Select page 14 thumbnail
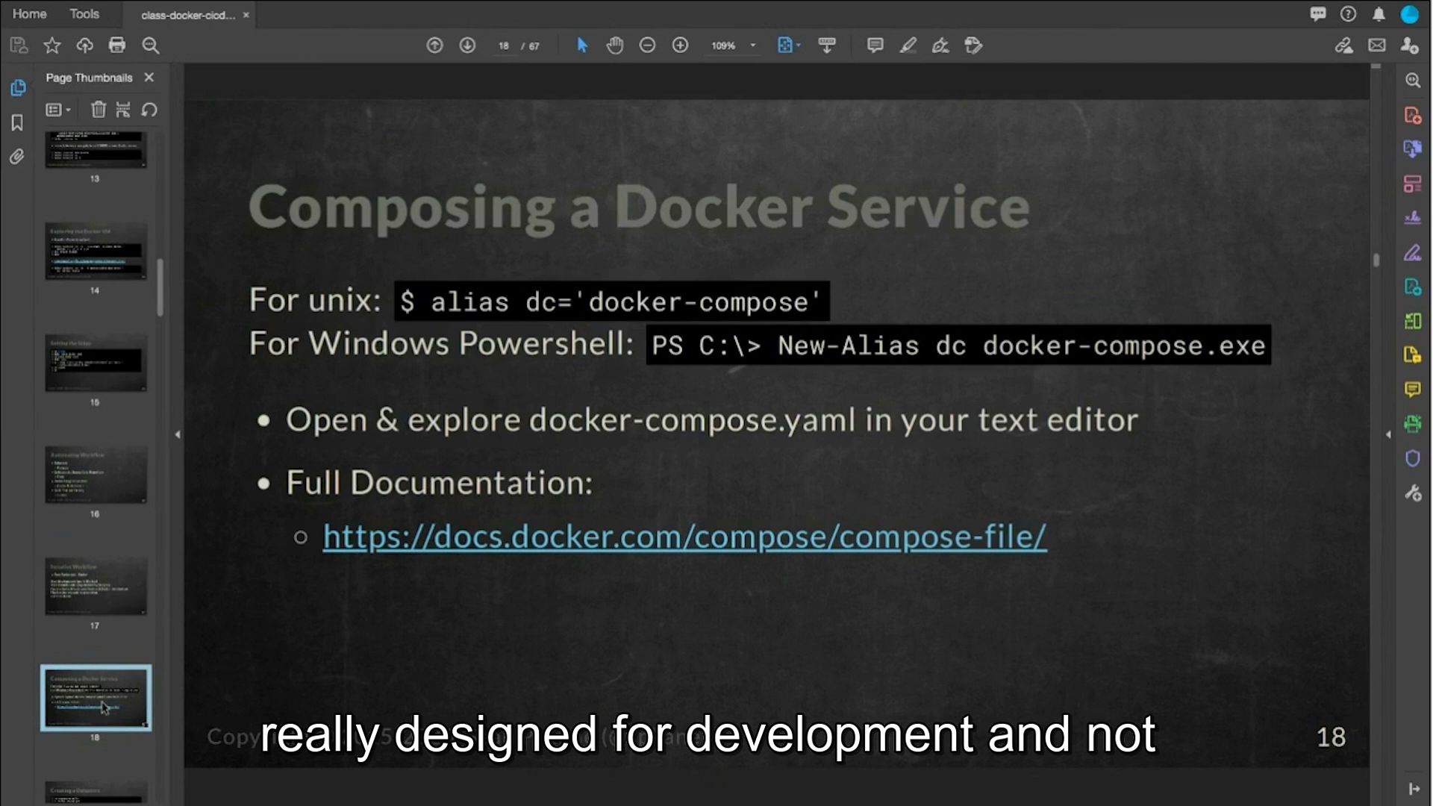Image resolution: width=1433 pixels, height=806 pixels. [x=96, y=251]
